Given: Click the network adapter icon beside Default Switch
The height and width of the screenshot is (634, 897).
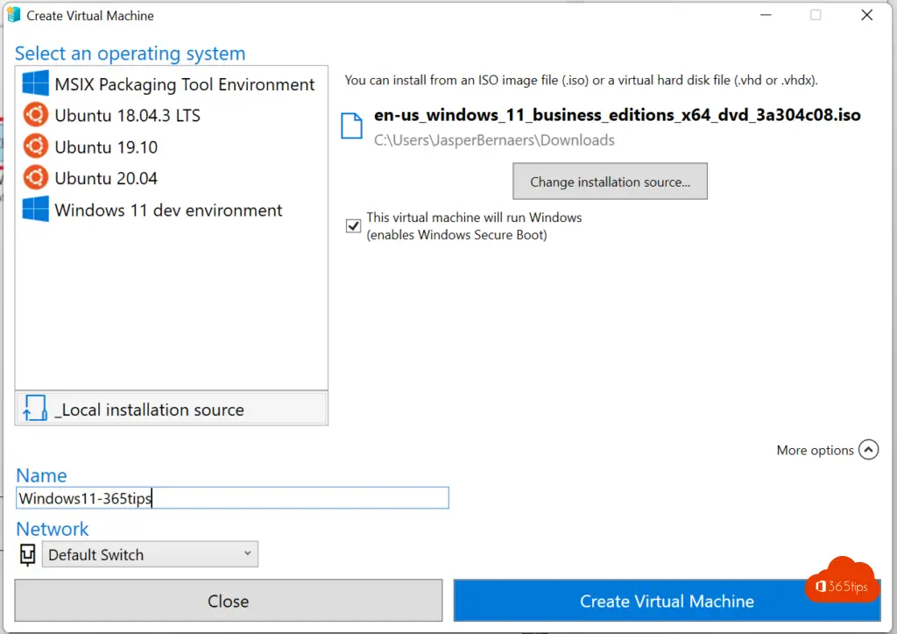Looking at the screenshot, I should [x=27, y=554].
